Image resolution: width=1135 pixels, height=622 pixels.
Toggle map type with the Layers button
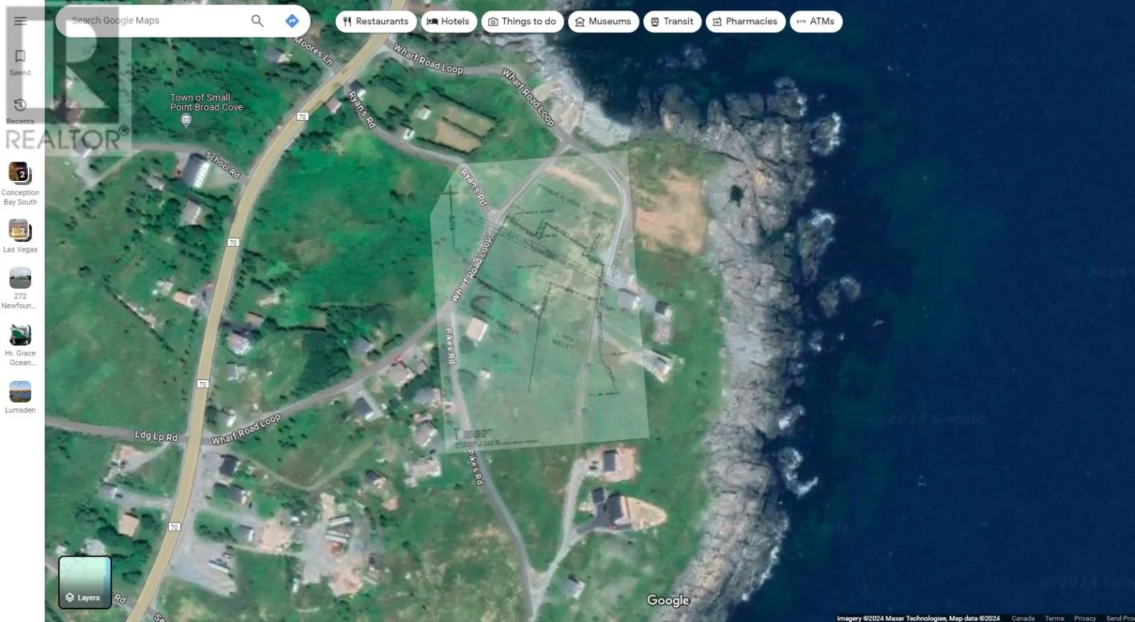84,582
